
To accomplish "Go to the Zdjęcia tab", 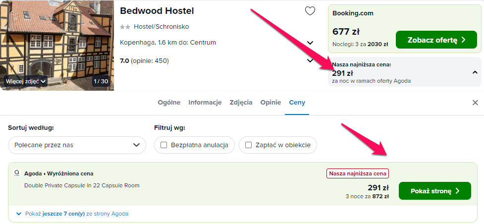I will coord(241,103).
